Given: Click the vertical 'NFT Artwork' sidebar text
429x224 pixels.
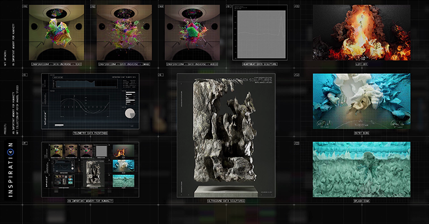Looking at the screenshot, I should click(5, 58).
